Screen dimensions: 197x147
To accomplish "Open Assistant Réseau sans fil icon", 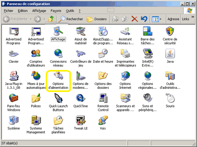I will tap(125, 31).
